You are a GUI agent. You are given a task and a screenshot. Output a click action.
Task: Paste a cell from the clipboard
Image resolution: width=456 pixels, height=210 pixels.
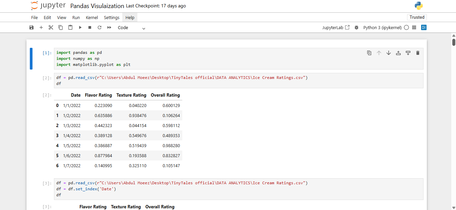coord(70,27)
